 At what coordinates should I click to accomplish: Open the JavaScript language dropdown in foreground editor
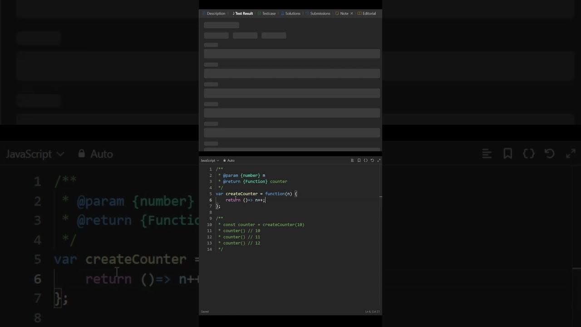pos(210,160)
